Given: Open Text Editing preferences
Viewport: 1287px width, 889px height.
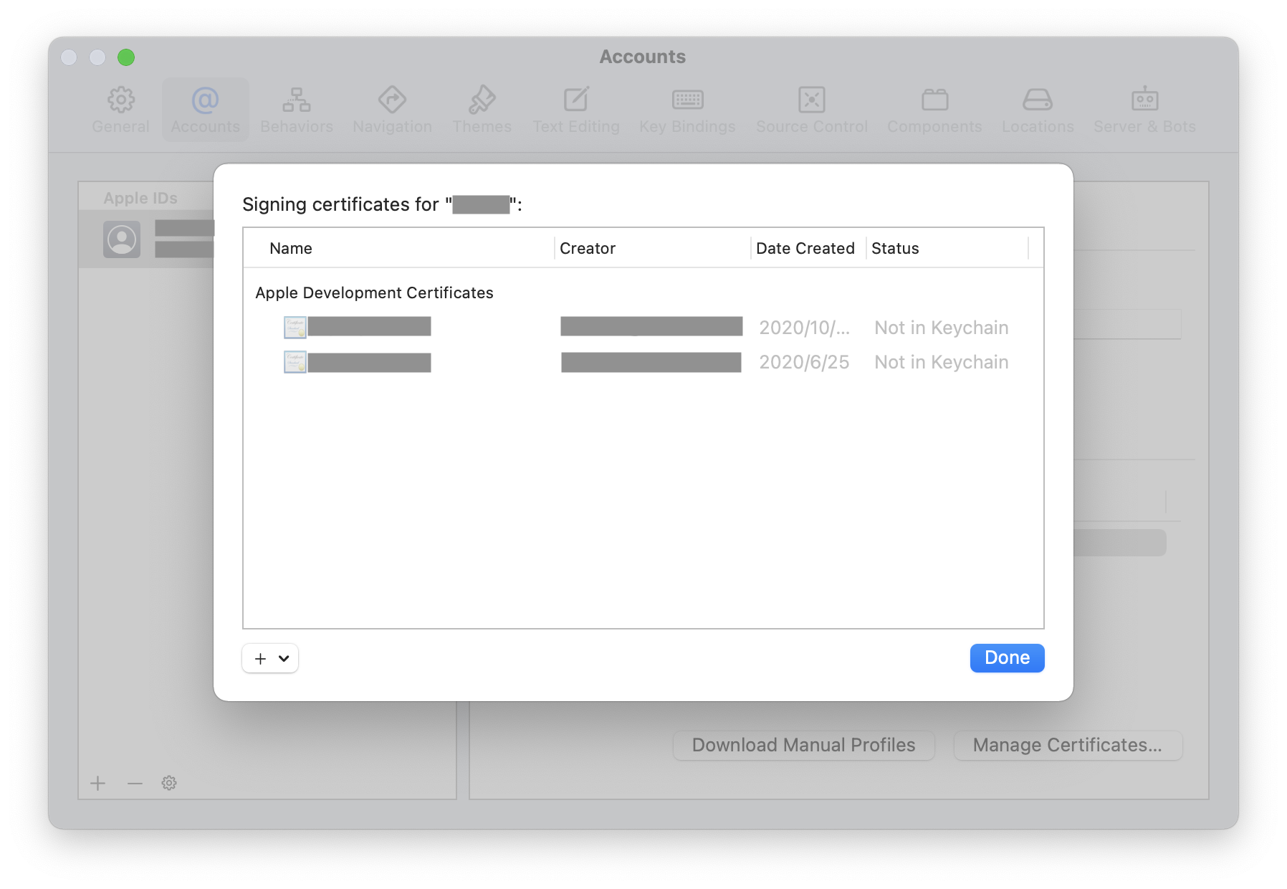Looking at the screenshot, I should [575, 110].
